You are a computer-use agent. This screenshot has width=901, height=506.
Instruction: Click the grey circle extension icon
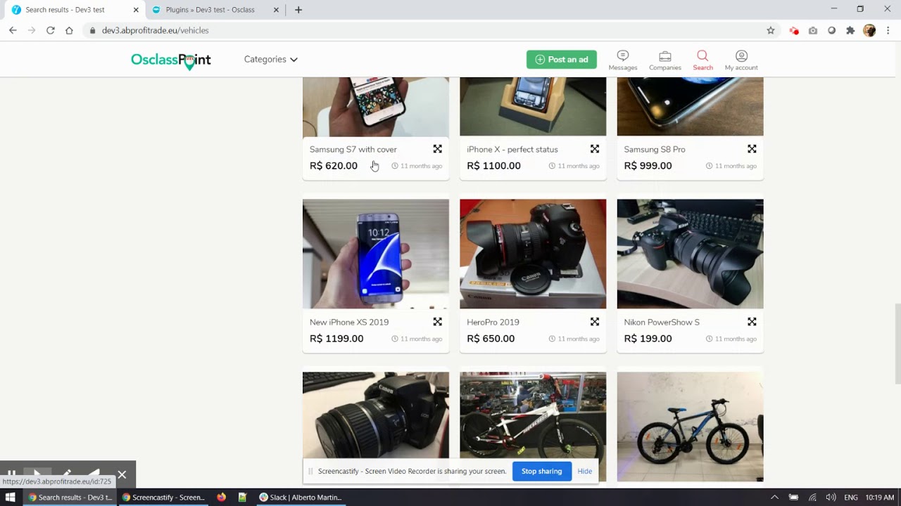pyautogui.click(x=832, y=30)
